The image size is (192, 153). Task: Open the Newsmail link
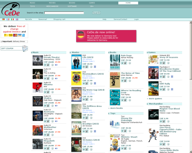pos(43,19)
